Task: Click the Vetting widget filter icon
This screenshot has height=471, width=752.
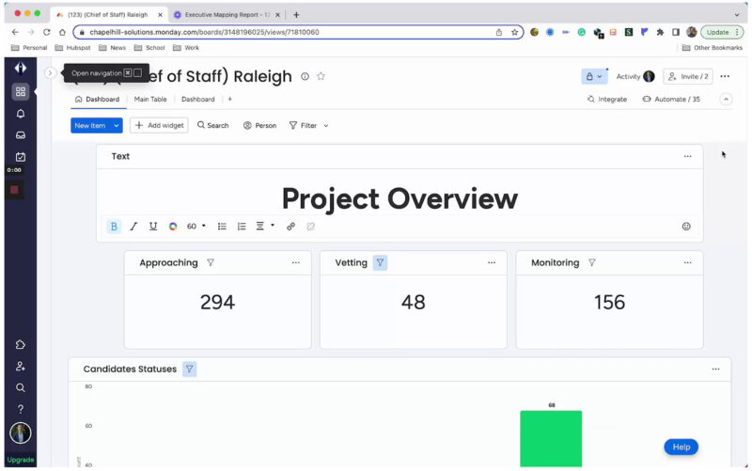Action: [x=380, y=263]
